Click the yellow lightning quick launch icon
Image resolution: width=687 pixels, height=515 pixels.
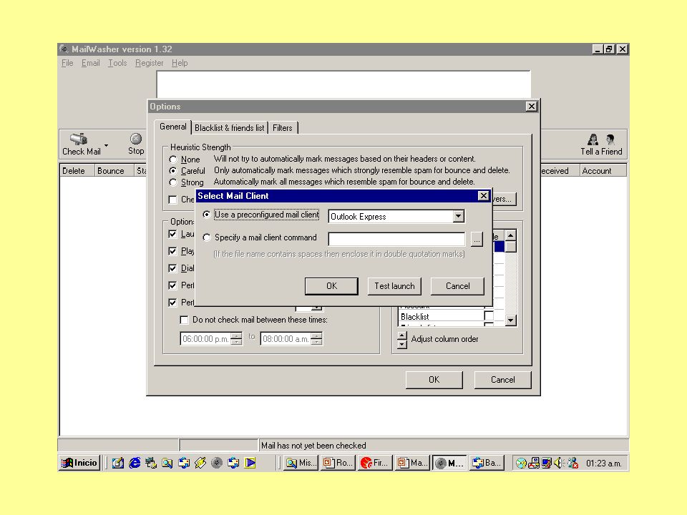click(200, 463)
